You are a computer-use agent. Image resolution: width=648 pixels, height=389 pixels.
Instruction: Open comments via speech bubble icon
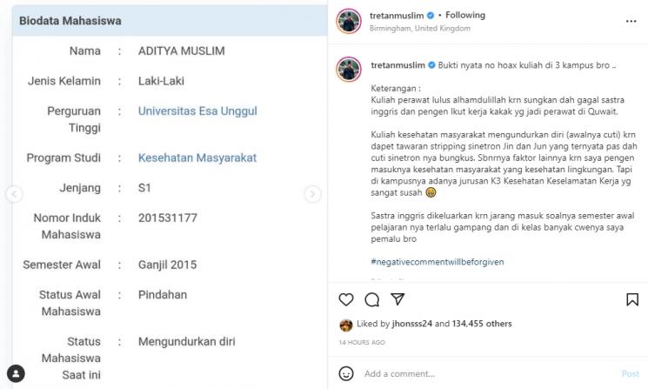coord(372,299)
